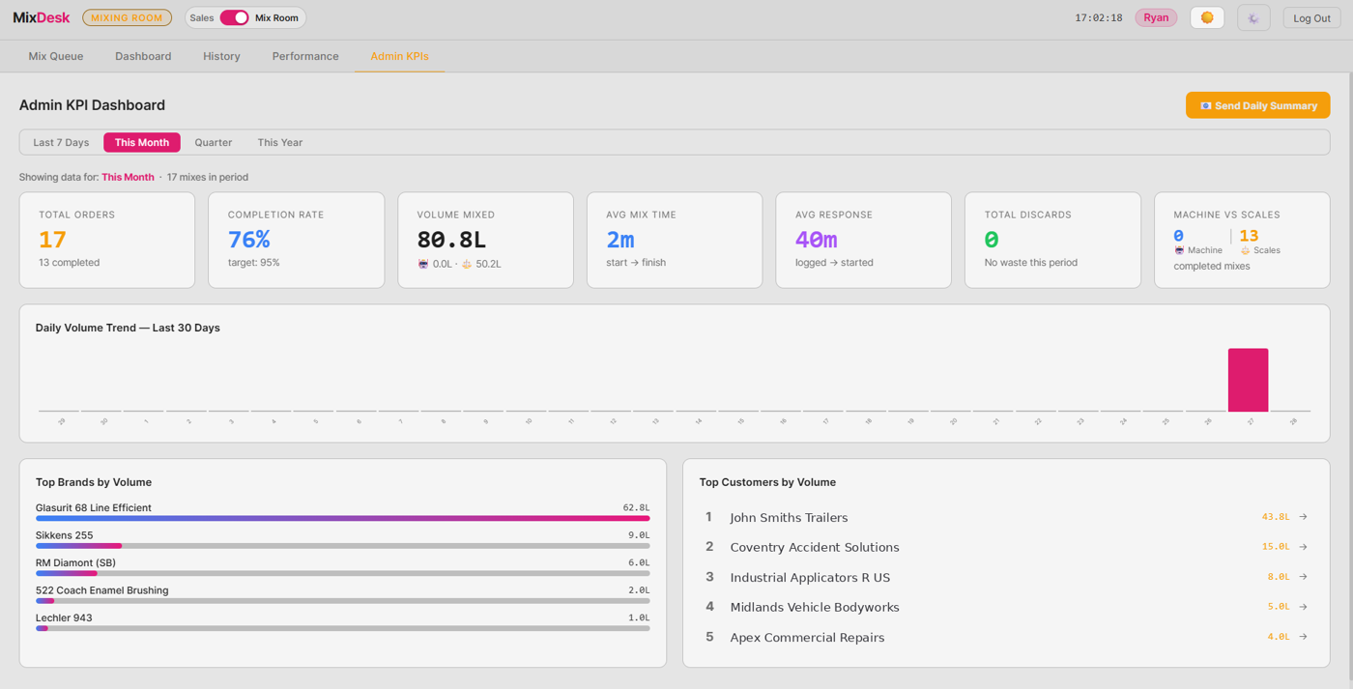Click the Avg Mix Time card

(x=675, y=240)
